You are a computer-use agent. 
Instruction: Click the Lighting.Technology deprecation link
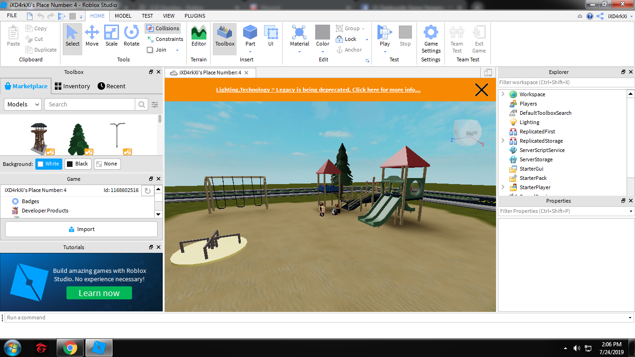point(318,90)
